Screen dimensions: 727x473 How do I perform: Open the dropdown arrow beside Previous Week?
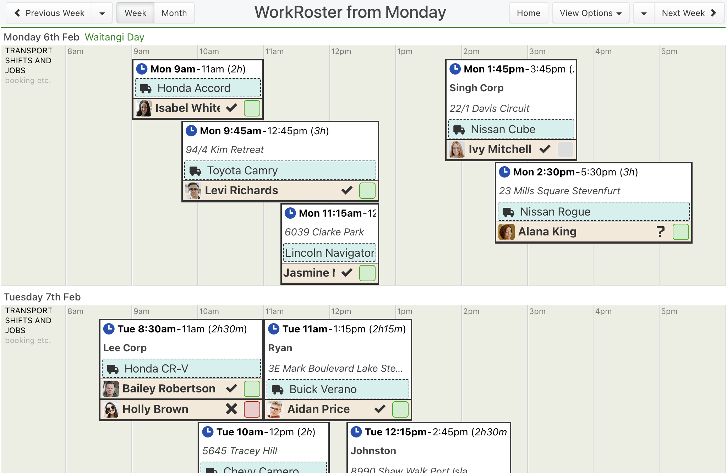coord(102,13)
